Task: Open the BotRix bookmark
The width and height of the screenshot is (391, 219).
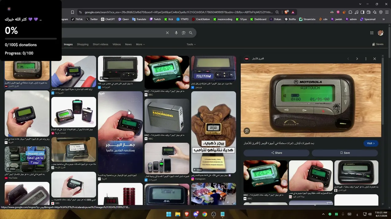Action: point(290,19)
